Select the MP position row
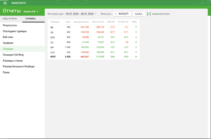The height and width of the screenshot is (139, 211). [x=93, y=47]
